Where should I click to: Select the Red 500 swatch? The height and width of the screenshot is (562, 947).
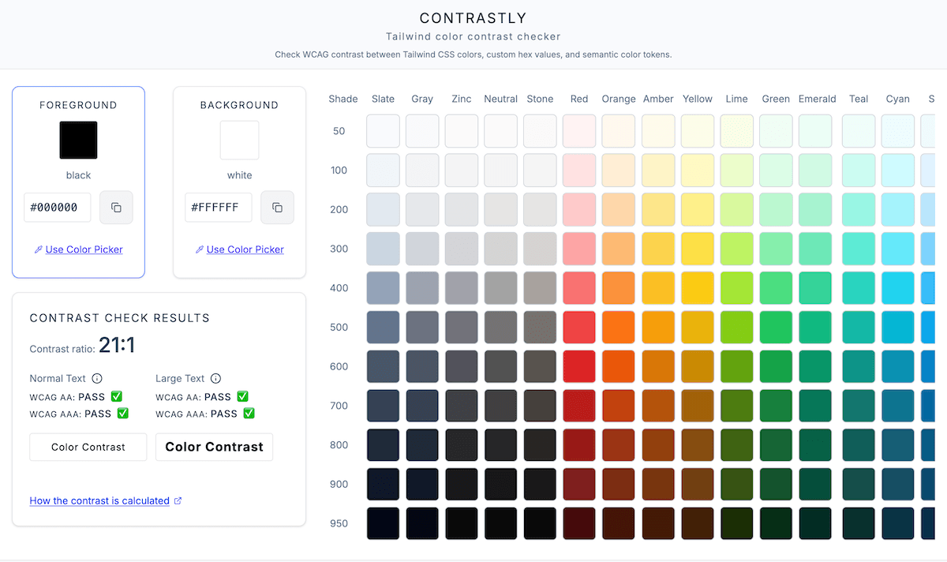(579, 327)
